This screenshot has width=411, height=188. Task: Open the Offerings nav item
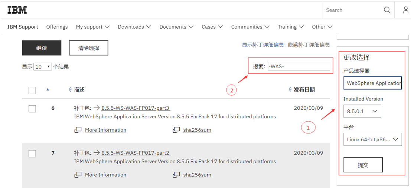click(57, 27)
